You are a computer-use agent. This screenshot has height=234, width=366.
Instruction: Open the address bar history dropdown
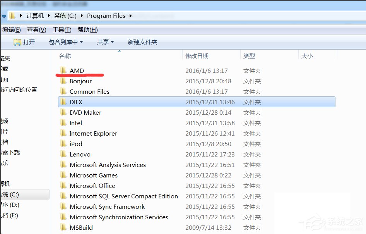click(5, 16)
